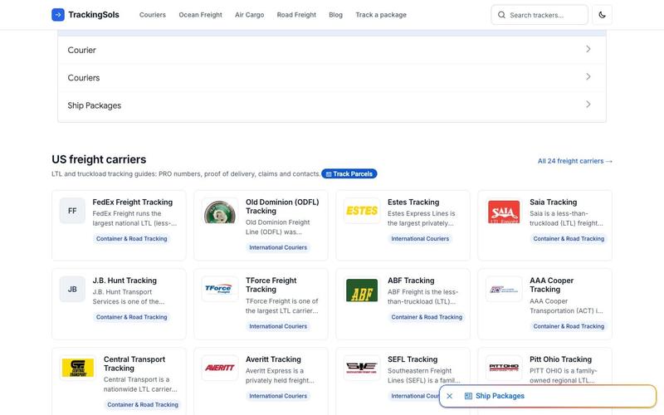The width and height of the screenshot is (664, 415).
Task: Click Saia's Container & Road Tracking tag
Action: pos(569,239)
